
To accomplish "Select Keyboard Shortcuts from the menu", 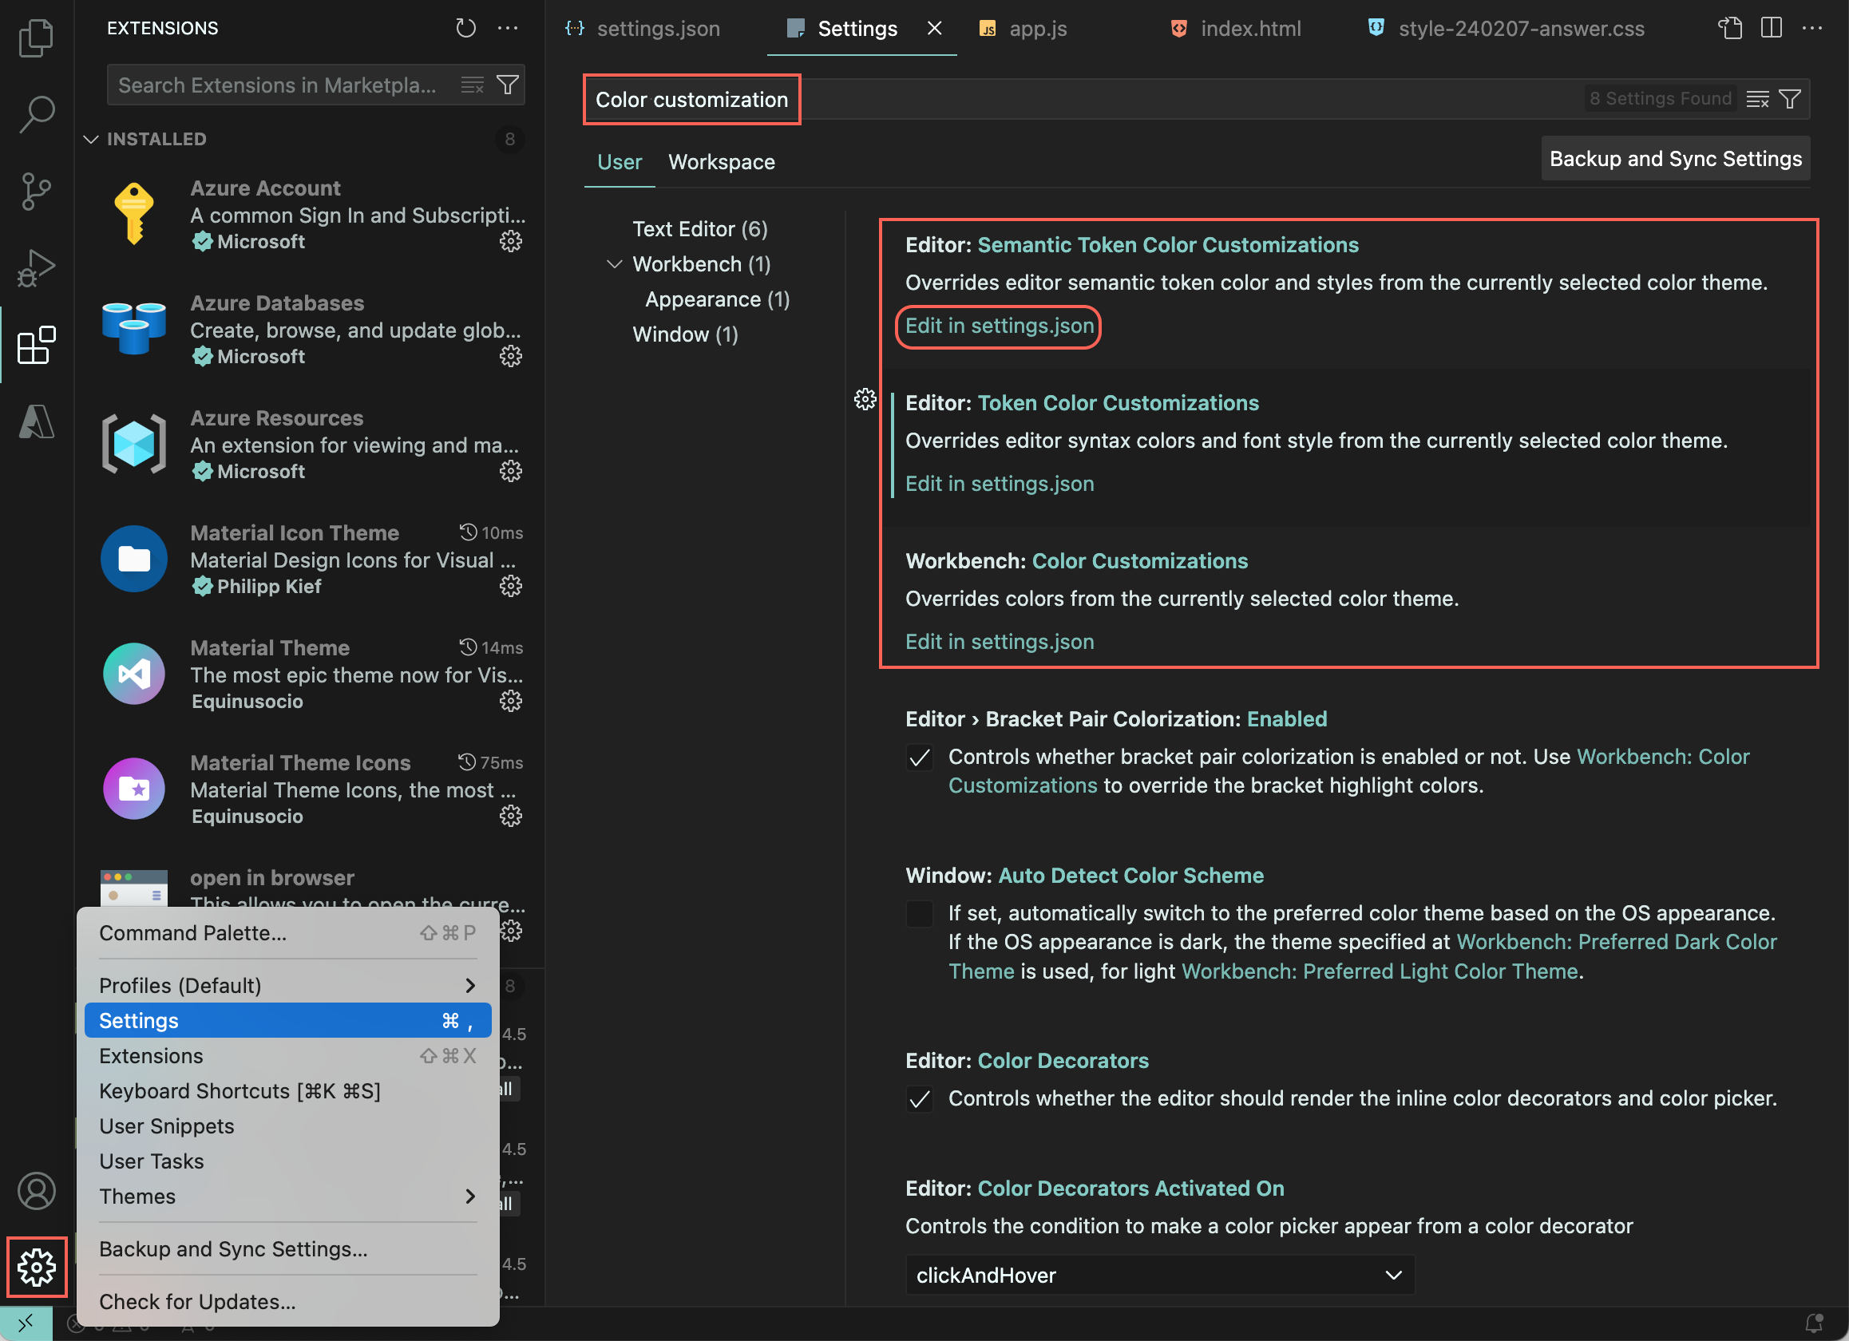I will (x=239, y=1090).
